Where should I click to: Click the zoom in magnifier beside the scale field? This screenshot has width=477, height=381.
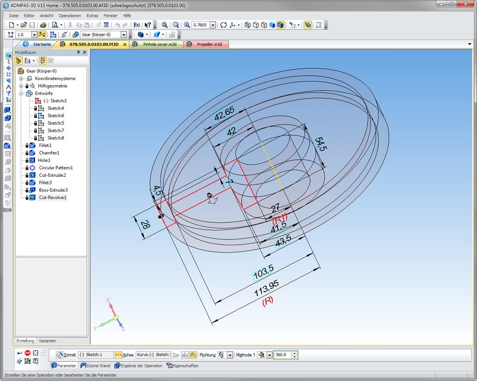pos(187,25)
